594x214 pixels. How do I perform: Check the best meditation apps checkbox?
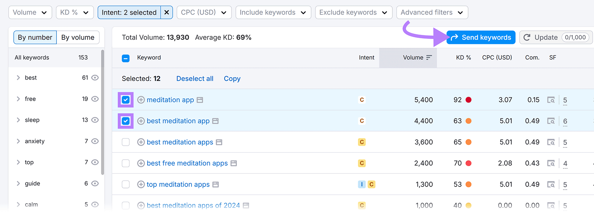[126, 142]
